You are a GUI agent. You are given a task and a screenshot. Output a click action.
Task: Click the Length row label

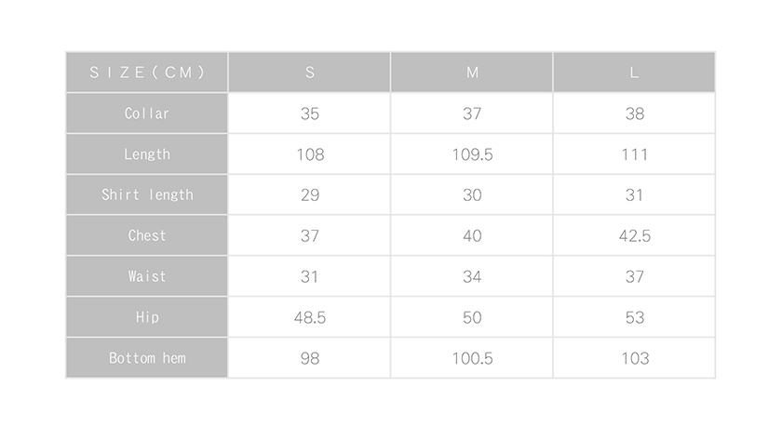tap(147, 154)
